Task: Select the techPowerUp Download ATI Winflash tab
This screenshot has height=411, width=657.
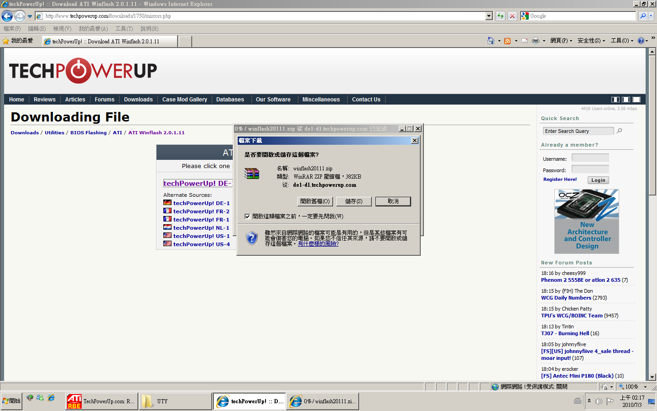Action: coord(109,42)
